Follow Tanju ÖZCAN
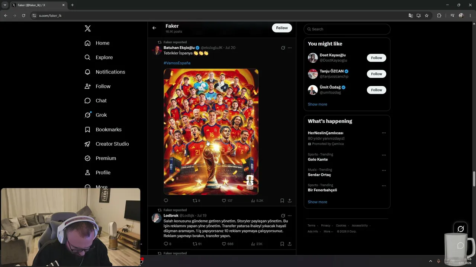 (376, 74)
